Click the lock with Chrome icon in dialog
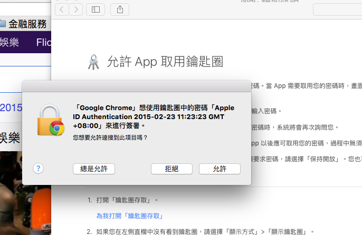Viewport: 362px width, 235px height. (51, 120)
